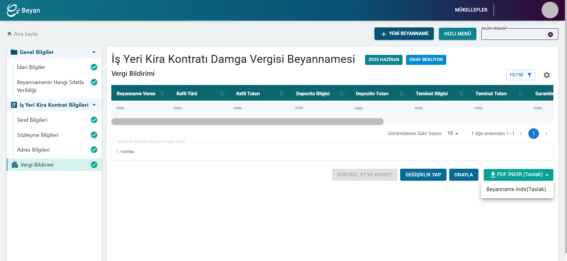Click the ONAY BEKLİYOR status badge
Image resolution: width=567 pixels, height=261 pixels.
coord(426,60)
